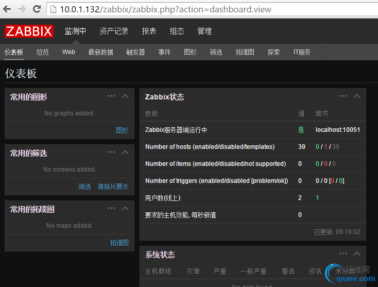Open the 报表 main menu
Viewport: 378px width, 287px height.
point(149,31)
